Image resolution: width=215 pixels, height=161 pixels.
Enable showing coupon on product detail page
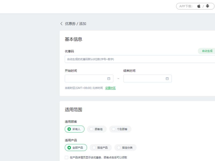click(x=66, y=158)
